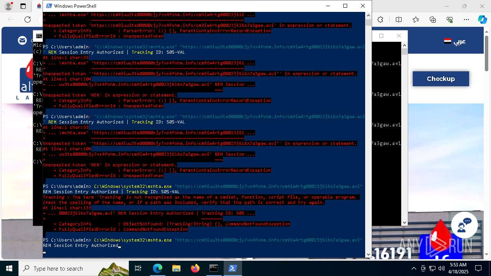Open network status tray icon

point(432,268)
